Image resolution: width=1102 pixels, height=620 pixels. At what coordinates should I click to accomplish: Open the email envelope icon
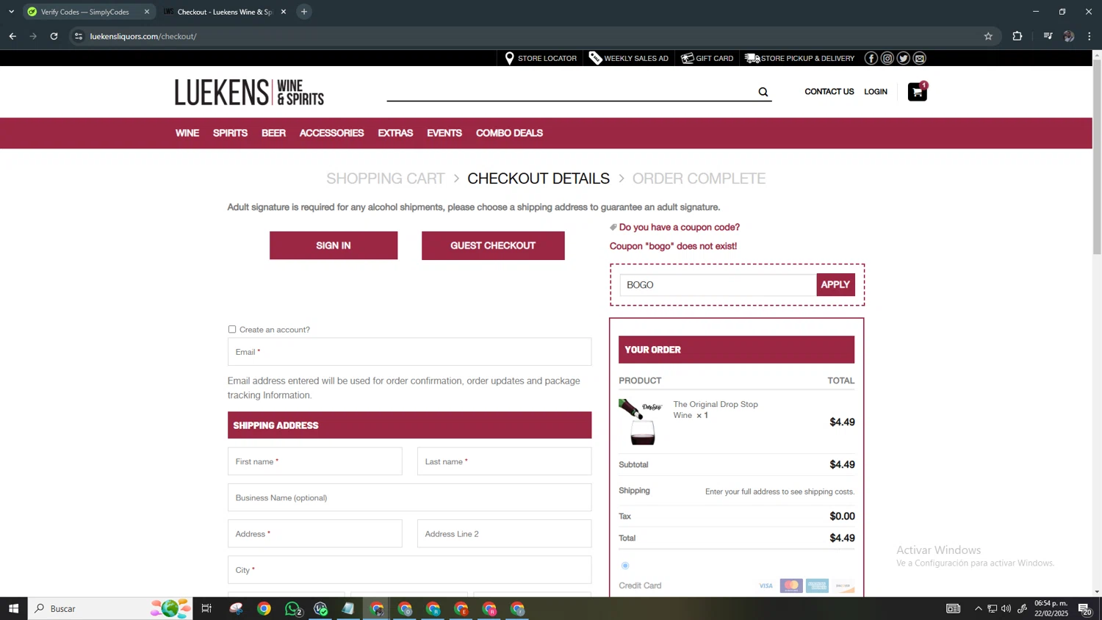920,58
